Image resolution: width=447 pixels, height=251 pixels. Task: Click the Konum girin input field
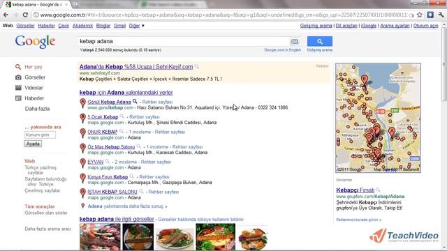click(40, 135)
